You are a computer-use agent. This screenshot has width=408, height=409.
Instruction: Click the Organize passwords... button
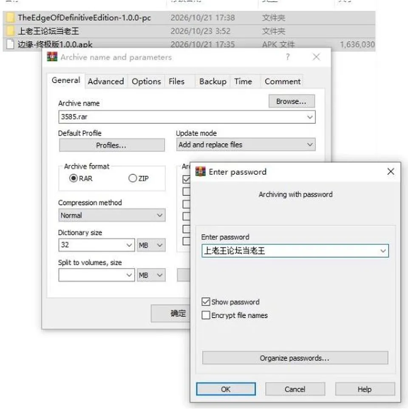[295, 358]
